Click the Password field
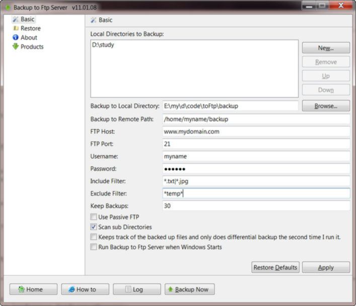This screenshot has height=306, width=356. (x=256, y=169)
